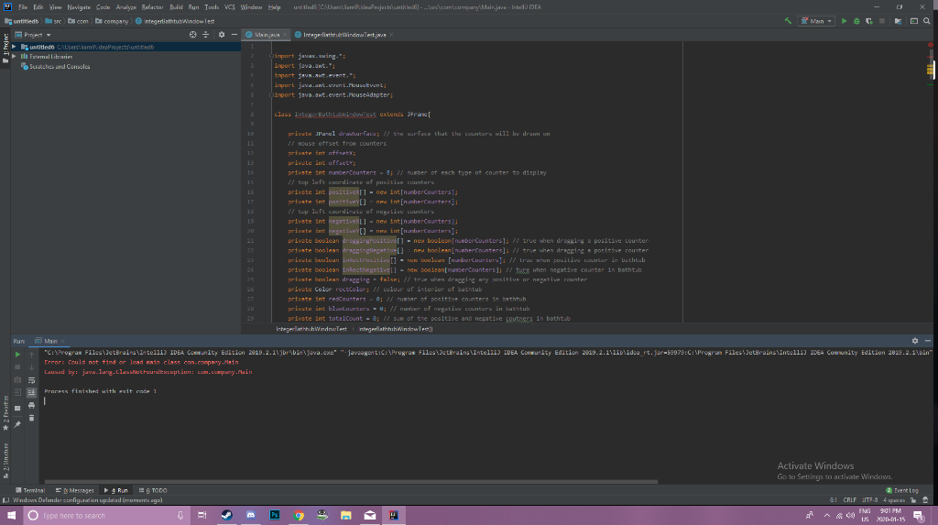Close the Main.java editor tab

[285, 35]
